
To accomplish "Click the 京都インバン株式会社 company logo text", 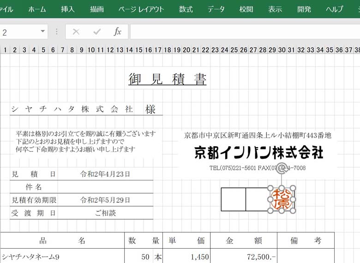I will [259, 152].
